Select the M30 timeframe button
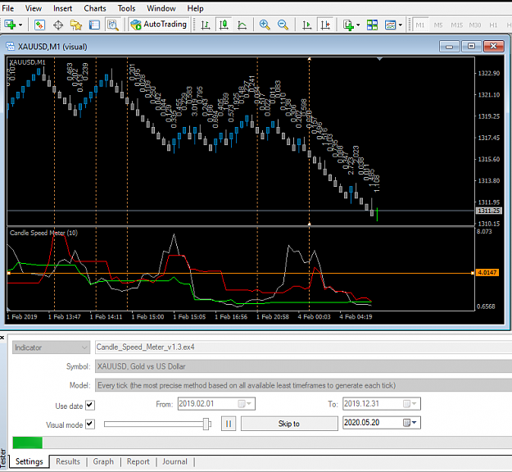This screenshot has width=512, height=472. pyautogui.click(x=475, y=25)
